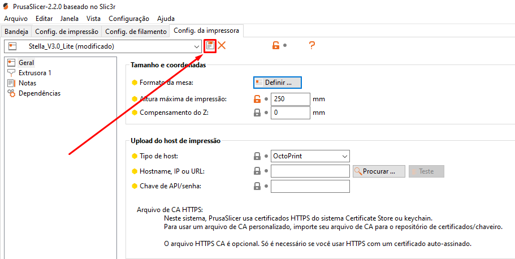Click the 'Arquivo de CA HTTPS:' text
This screenshot has height=259, width=515.
click(x=170, y=210)
